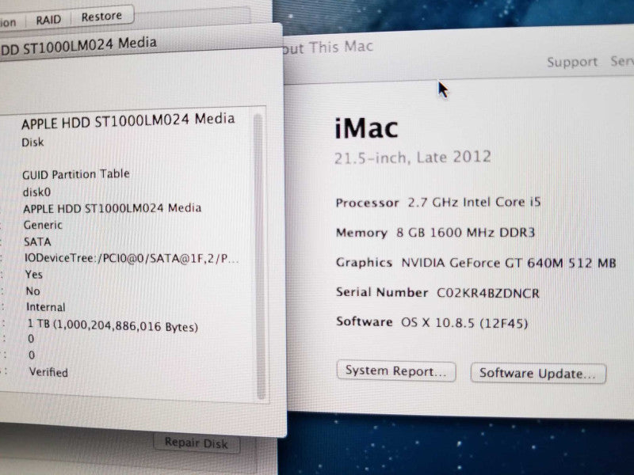Click 'APPLE HDD ST1000LM024 Media' bold heading in sheet

coord(128,120)
